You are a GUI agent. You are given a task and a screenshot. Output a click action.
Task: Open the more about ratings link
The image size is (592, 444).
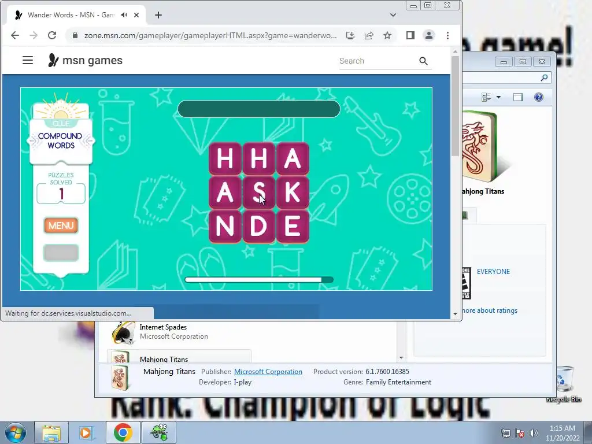pyautogui.click(x=490, y=310)
